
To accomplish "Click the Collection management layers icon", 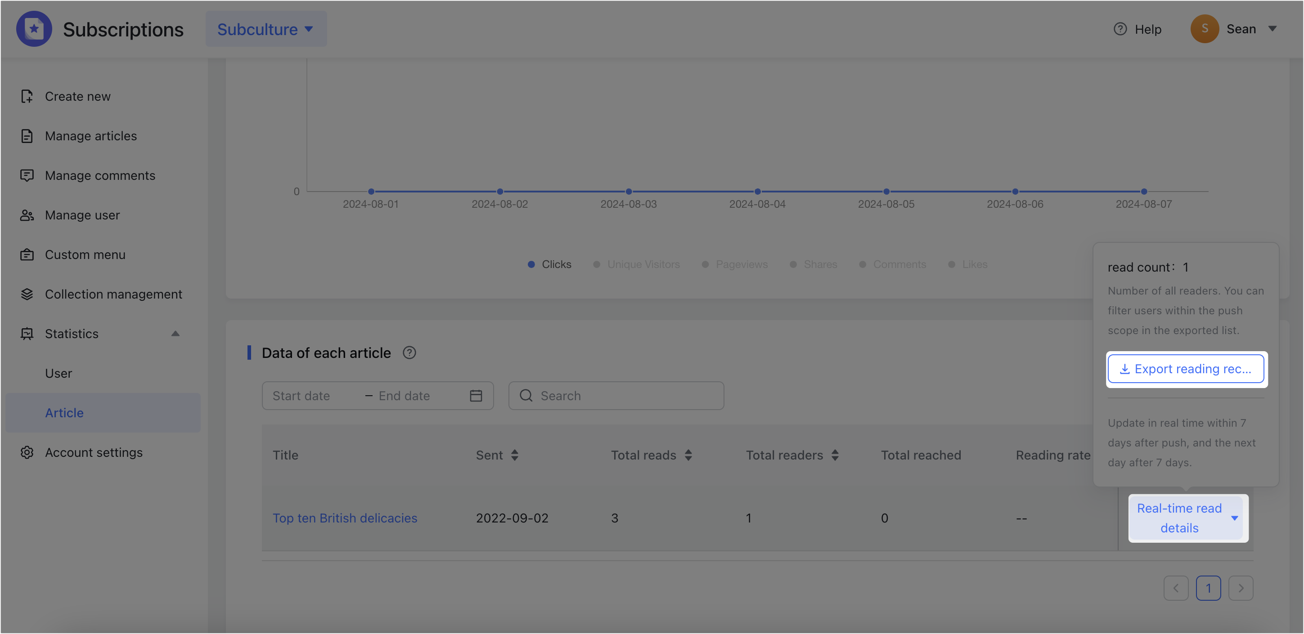I will click(27, 294).
